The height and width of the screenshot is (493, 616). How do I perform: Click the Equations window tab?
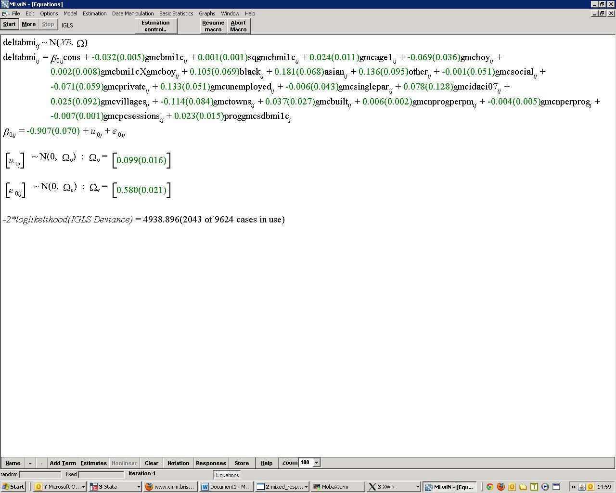227,475
